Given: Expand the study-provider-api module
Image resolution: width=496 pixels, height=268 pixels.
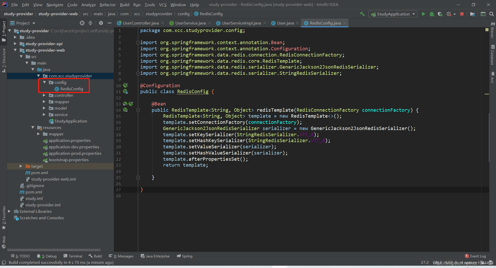Looking at the screenshot, I should (x=15, y=44).
